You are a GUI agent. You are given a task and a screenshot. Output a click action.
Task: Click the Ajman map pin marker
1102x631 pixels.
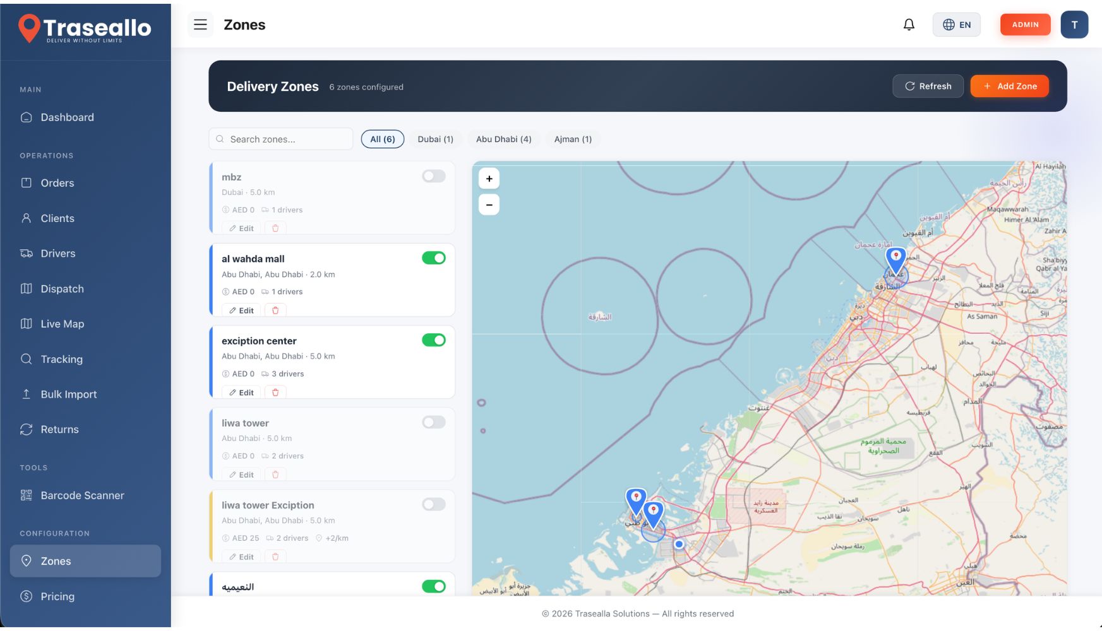coord(895,259)
